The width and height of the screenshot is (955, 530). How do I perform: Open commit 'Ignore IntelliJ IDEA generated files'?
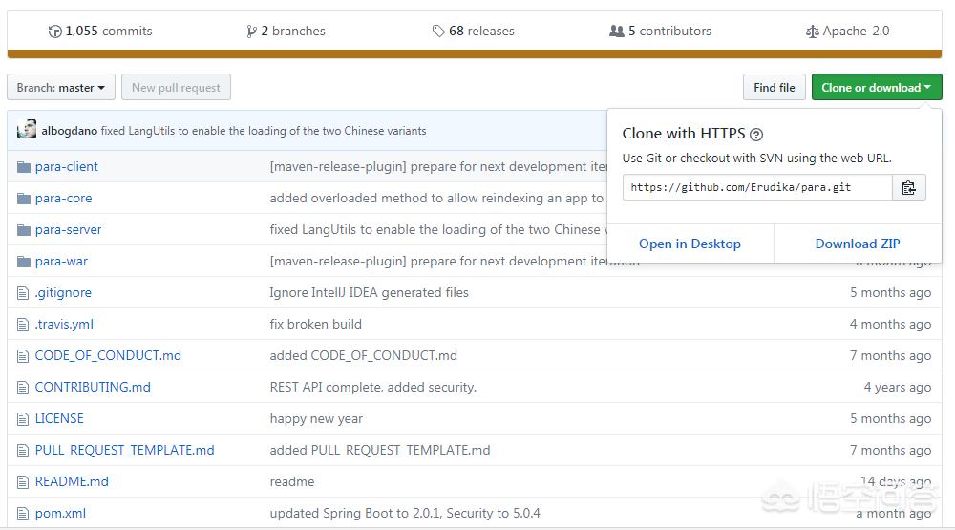369,293
